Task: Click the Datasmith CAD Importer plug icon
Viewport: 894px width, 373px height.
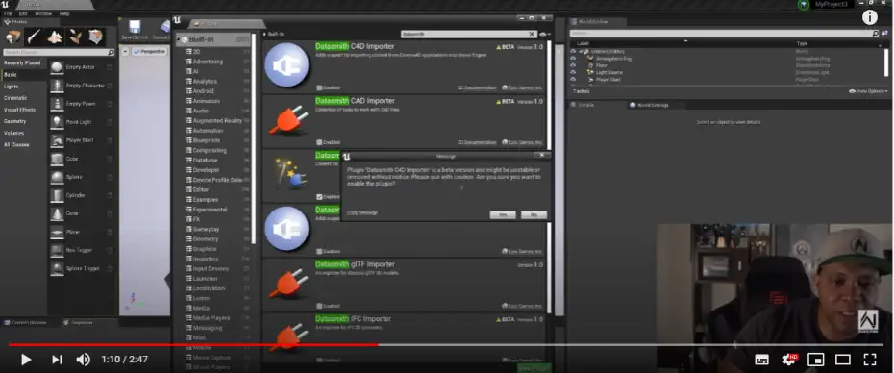Action: 288,120
